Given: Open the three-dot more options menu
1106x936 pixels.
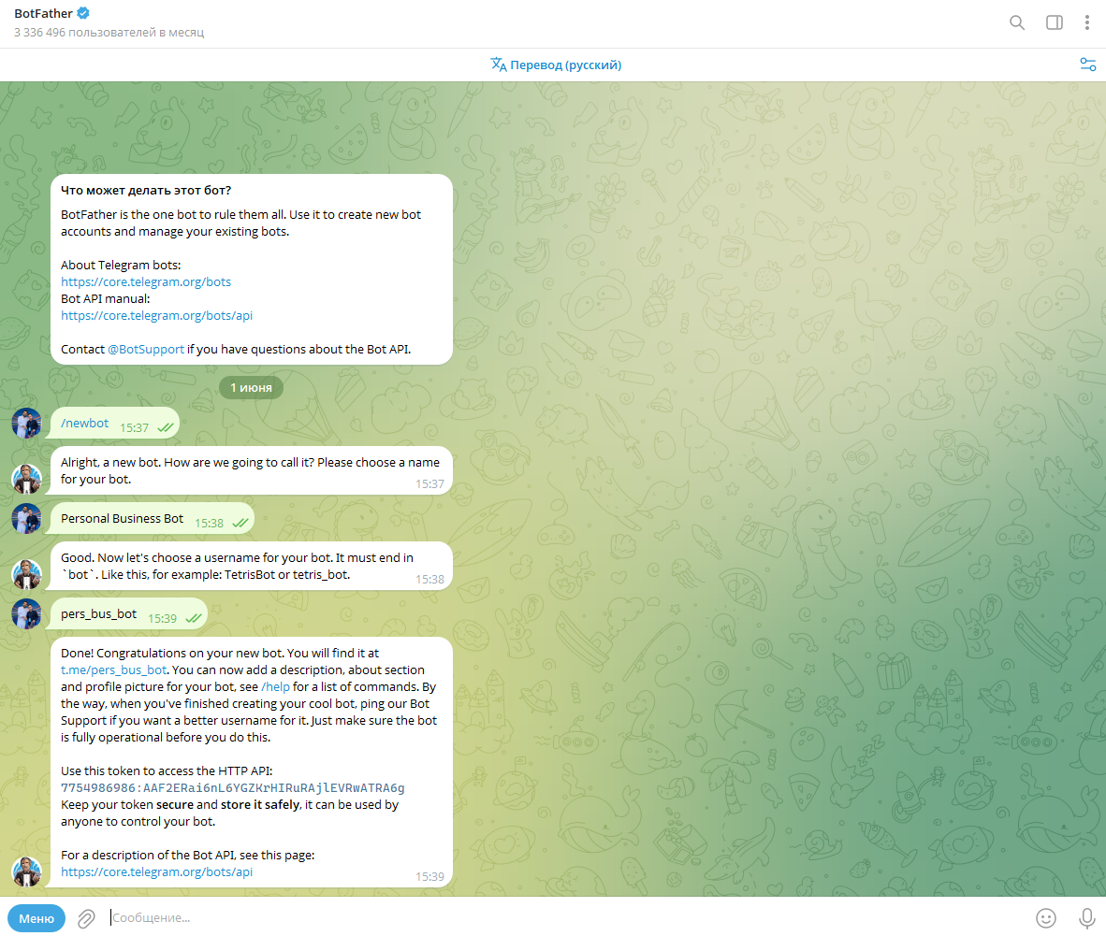Looking at the screenshot, I should coord(1086,22).
